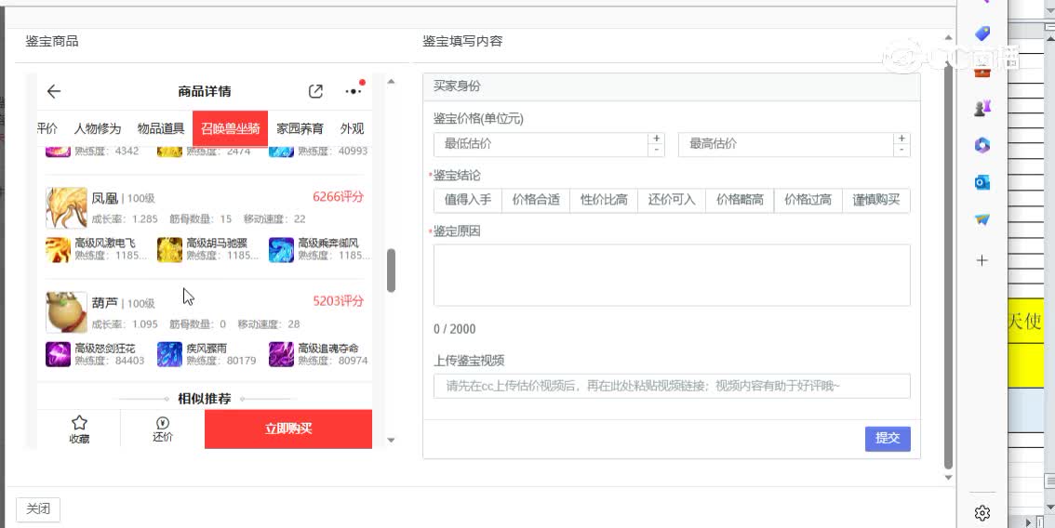This screenshot has width=1055, height=528.
Task: Click the 凤凰 mount portrait
Action: pyautogui.click(x=66, y=208)
